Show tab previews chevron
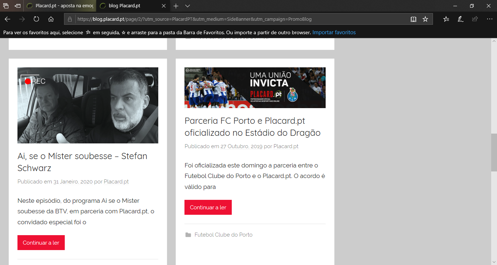 187,6
